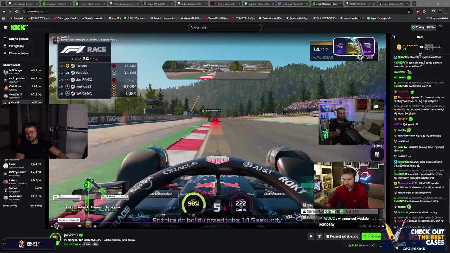The width and height of the screenshot is (450, 253).
Task: Click Zdobądź KICKs button
Action: pyautogui.click(x=423, y=27)
